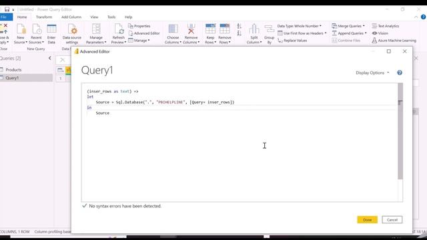Switch to Tools ribbon tab

pyautogui.click(x=111, y=17)
